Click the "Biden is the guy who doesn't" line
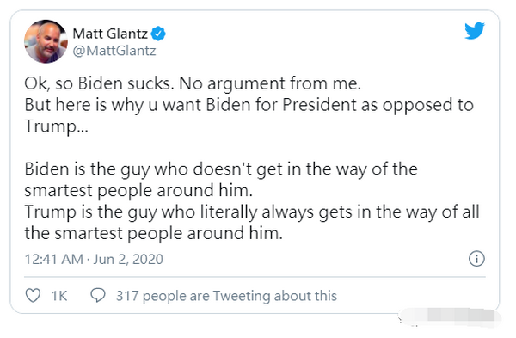Image resolution: width=516 pixels, height=338 pixels. (221, 169)
